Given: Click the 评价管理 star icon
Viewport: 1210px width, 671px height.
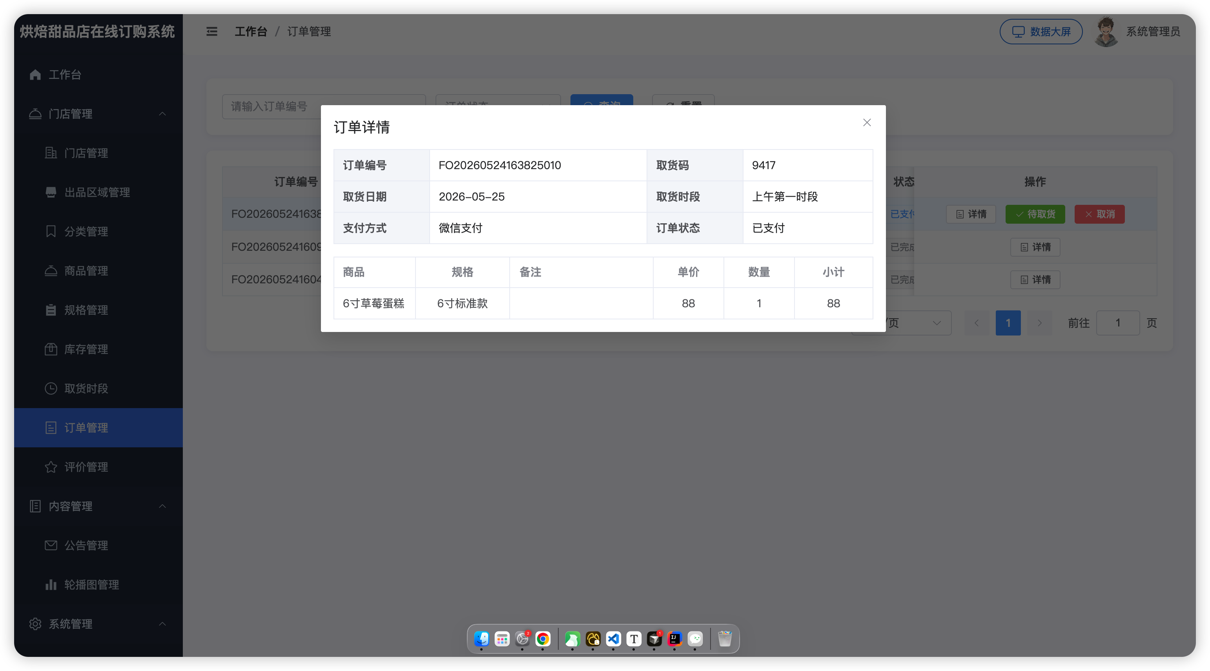Looking at the screenshot, I should (x=51, y=467).
